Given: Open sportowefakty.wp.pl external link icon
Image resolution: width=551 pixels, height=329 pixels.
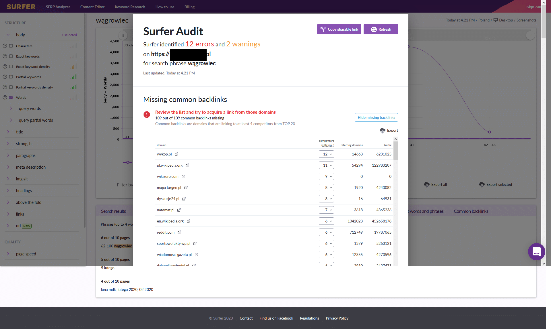Looking at the screenshot, I should (x=195, y=243).
